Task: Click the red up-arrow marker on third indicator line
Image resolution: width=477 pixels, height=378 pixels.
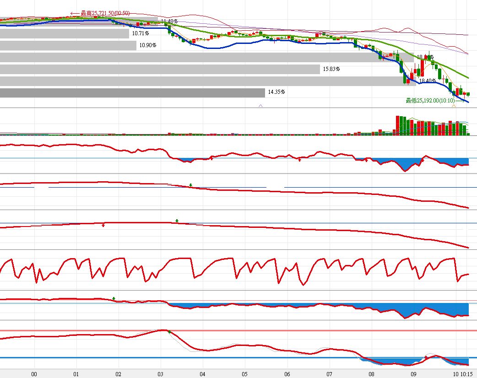Action: tap(103, 225)
